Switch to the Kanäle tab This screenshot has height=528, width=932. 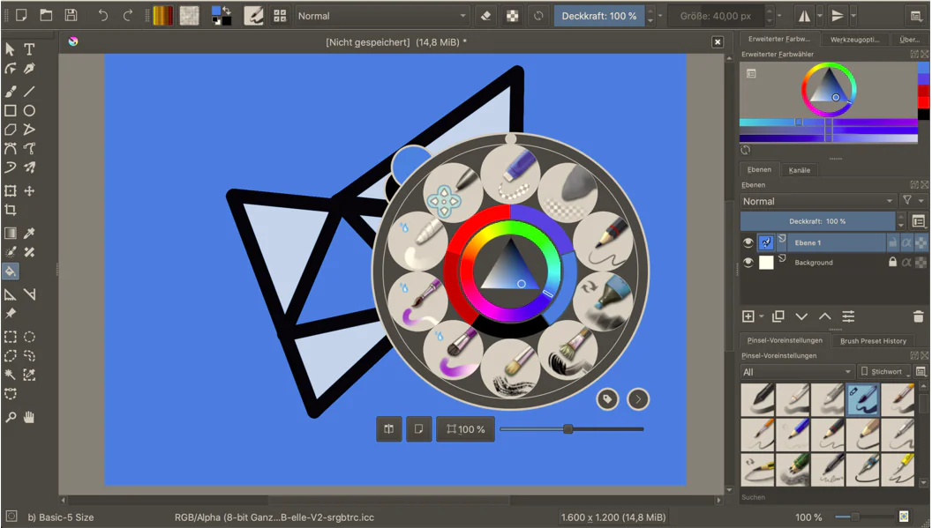(x=799, y=169)
